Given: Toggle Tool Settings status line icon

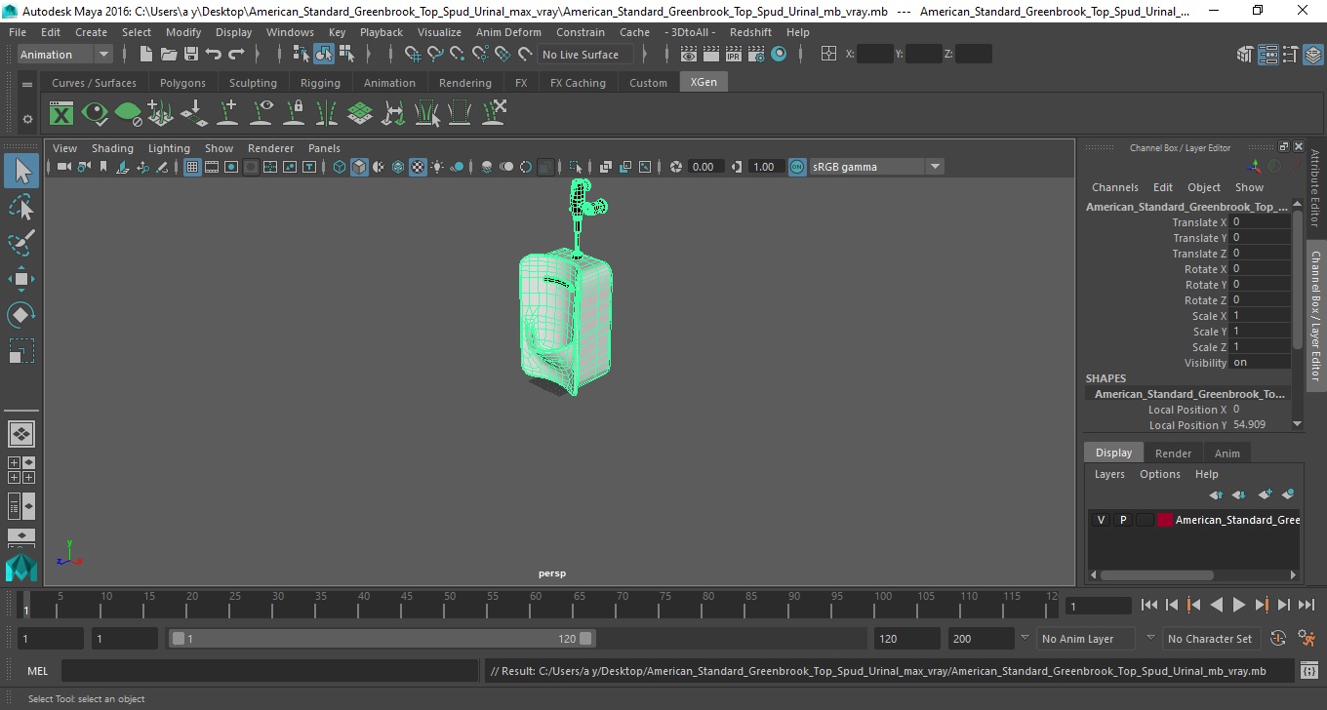Looking at the screenshot, I should click(1290, 55).
